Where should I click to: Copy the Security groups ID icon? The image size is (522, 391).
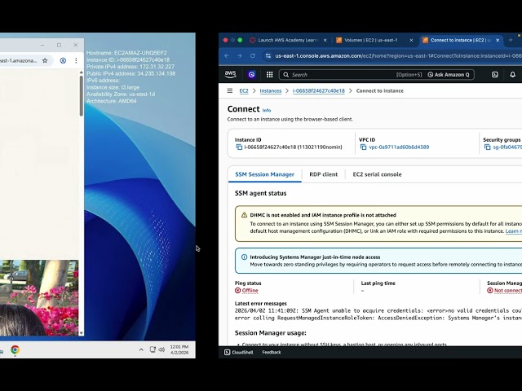click(488, 147)
